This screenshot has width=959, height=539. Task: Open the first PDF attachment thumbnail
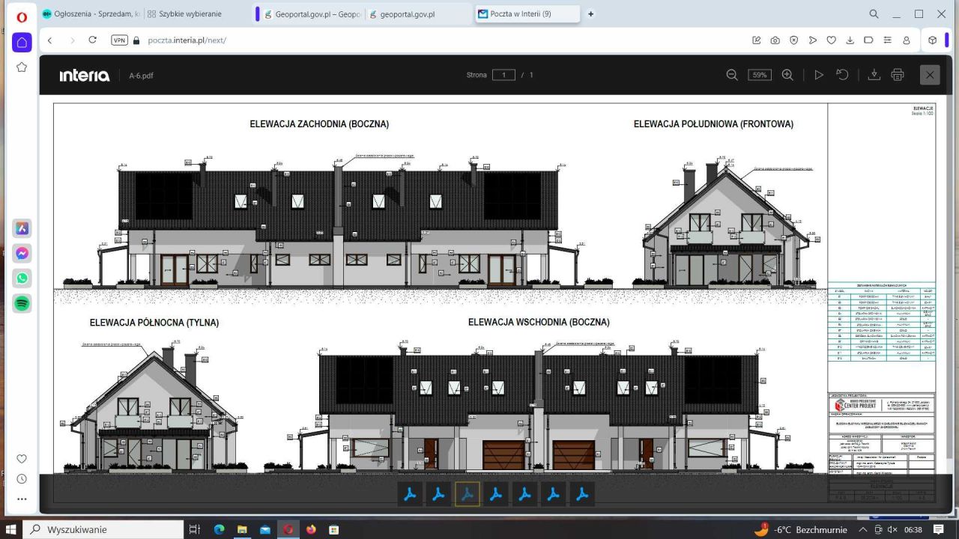point(411,494)
